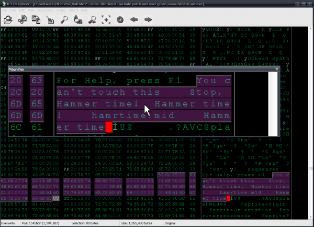Screen dimensions: 314x227
Task: Click the Copy documents toolbar icon
Action: [36, 20]
